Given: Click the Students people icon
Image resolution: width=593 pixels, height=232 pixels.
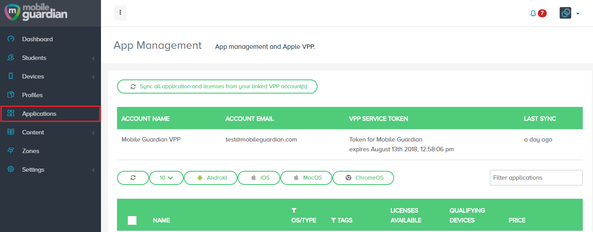Looking at the screenshot, I should point(11,58).
